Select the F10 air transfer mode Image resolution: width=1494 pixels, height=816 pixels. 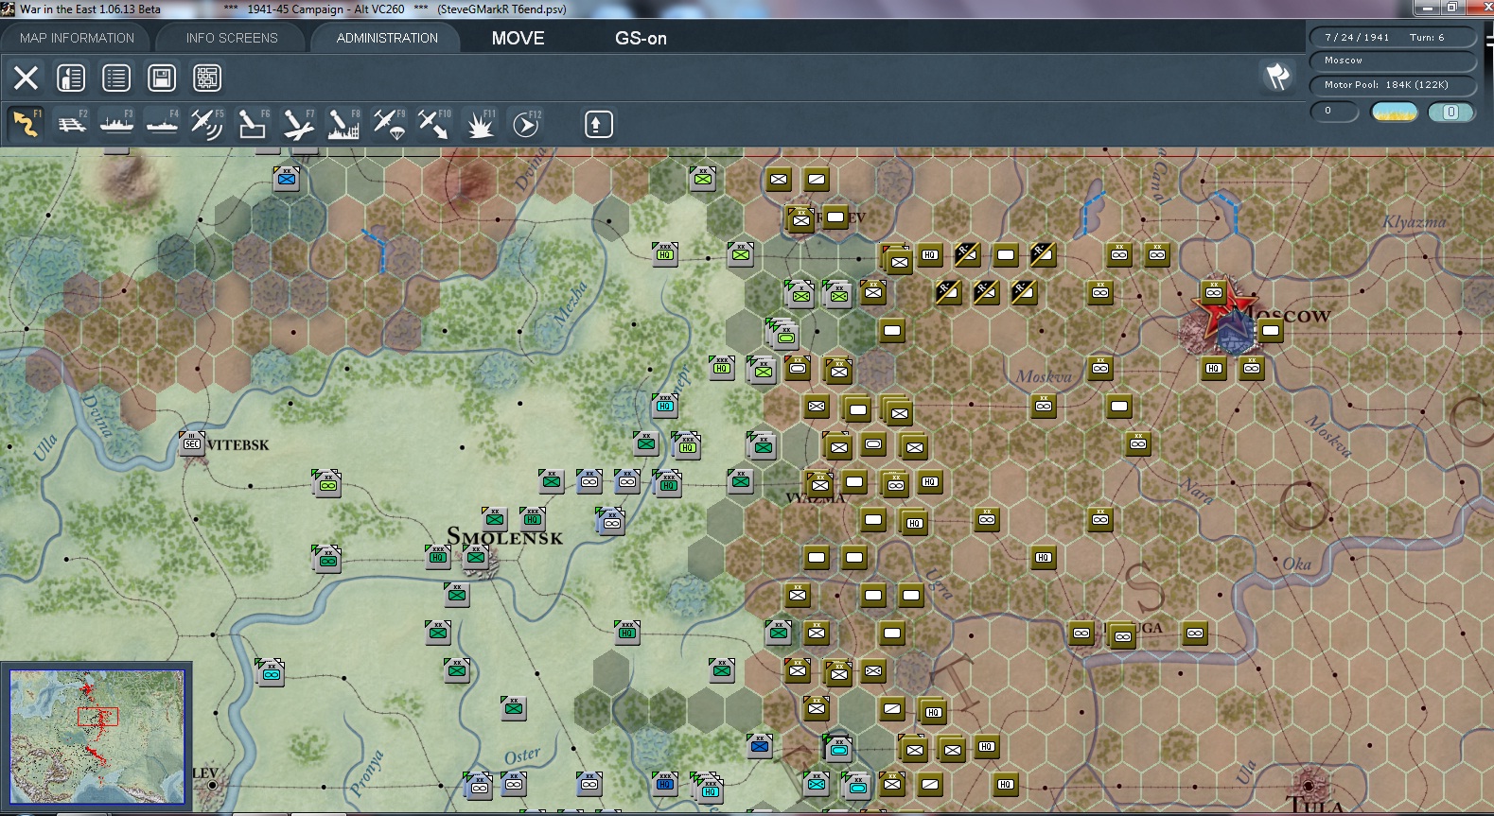tap(434, 124)
